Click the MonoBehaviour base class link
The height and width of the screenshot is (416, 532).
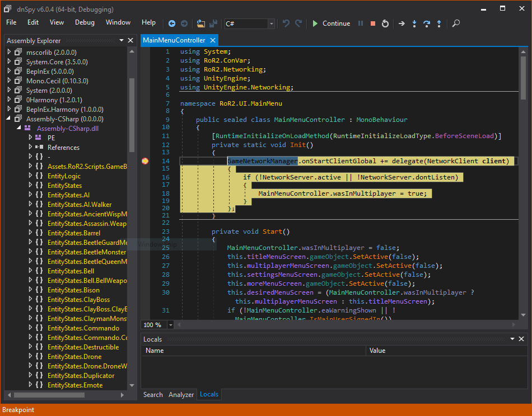pyautogui.click(x=382, y=120)
